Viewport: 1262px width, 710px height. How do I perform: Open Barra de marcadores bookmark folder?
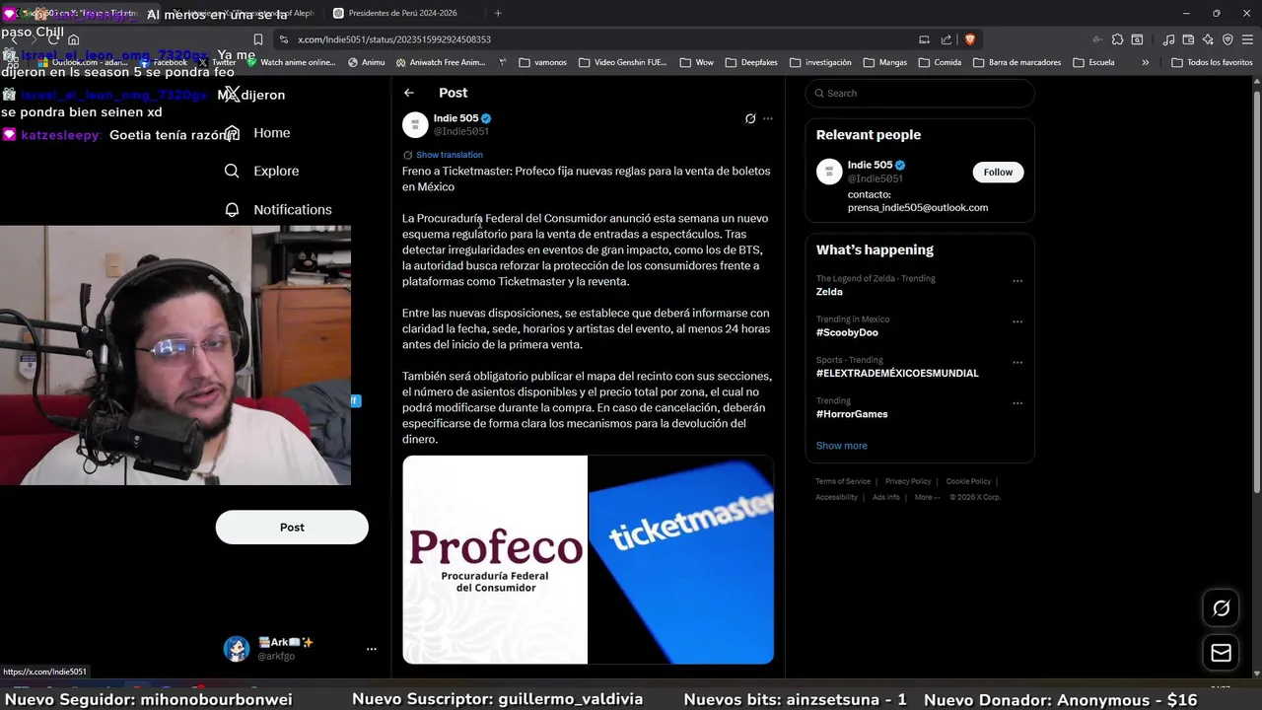tap(1017, 62)
